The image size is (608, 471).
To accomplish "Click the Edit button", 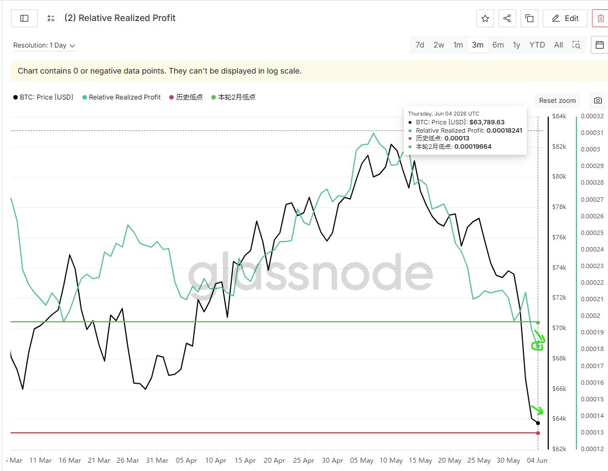I will [x=565, y=18].
